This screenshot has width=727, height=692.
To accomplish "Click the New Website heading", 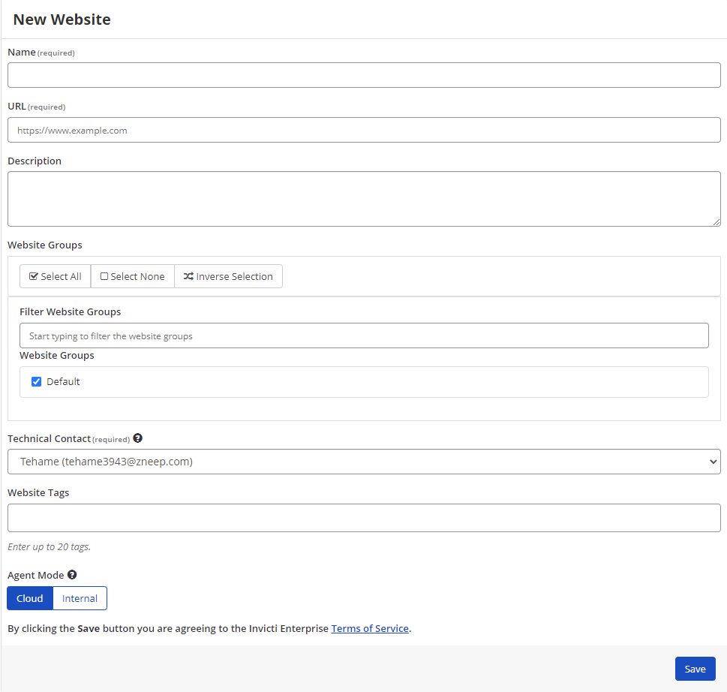I will (62, 20).
